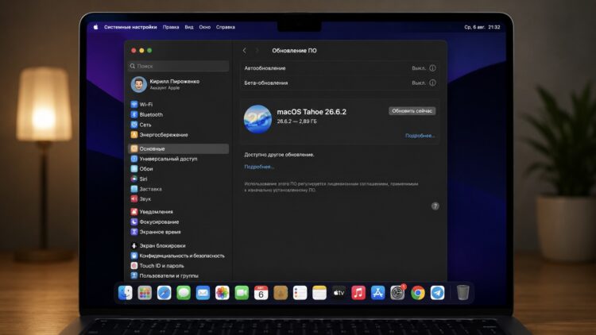Show info for Автообновление

coord(432,68)
